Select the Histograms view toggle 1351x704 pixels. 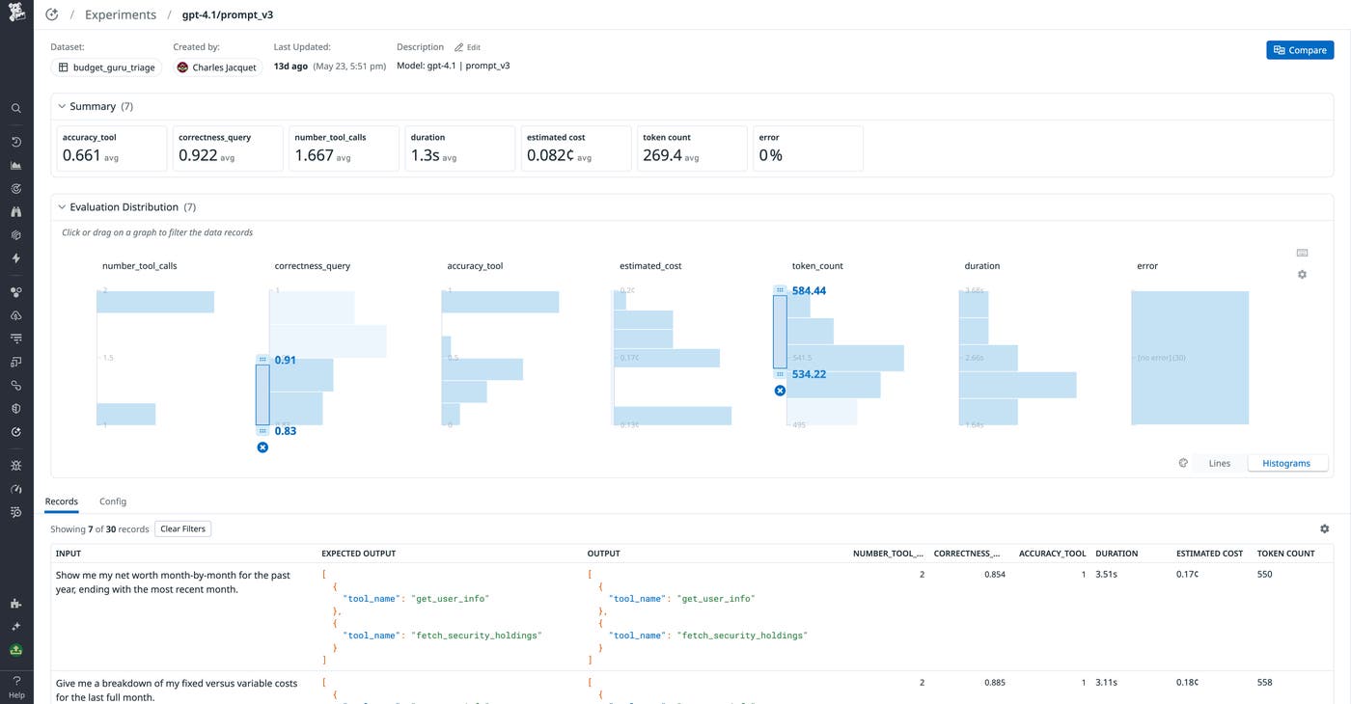[x=1286, y=463]
